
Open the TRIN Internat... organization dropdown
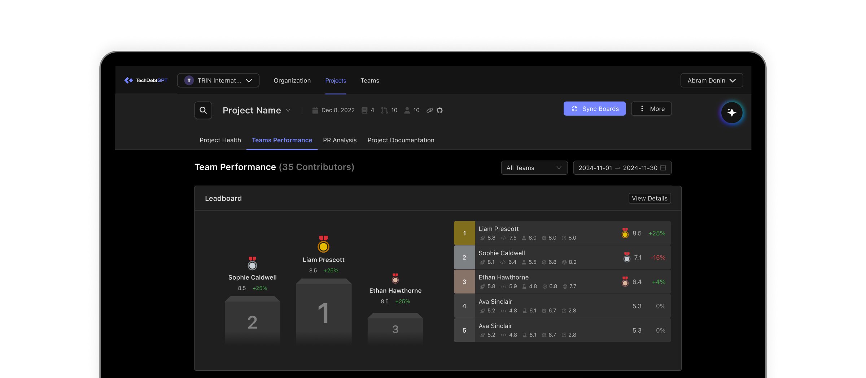(218, 80)
